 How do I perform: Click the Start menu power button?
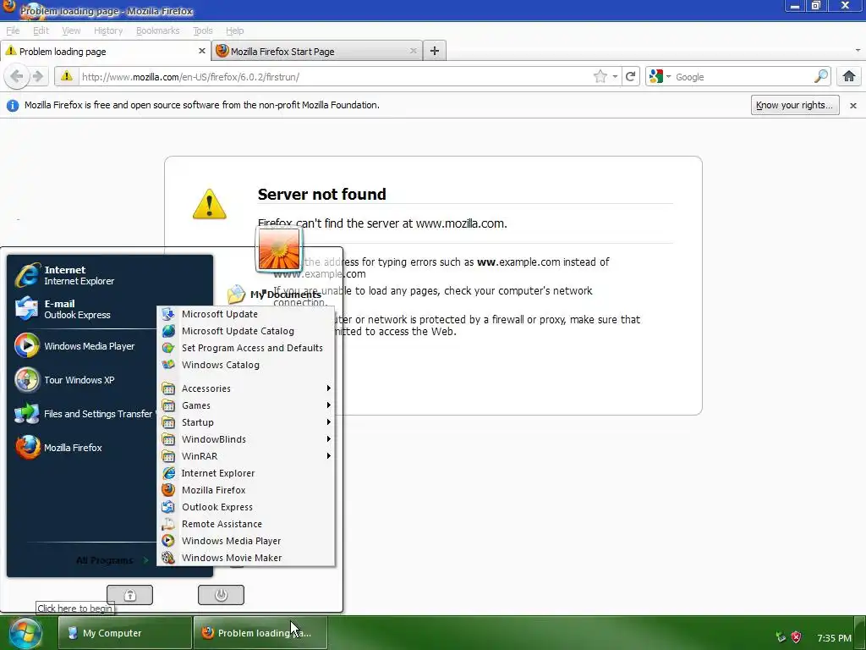[221, 595]
